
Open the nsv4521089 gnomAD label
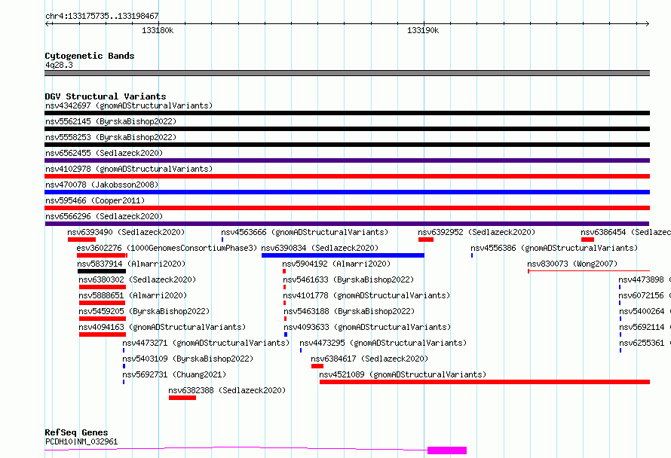[403, 374]
